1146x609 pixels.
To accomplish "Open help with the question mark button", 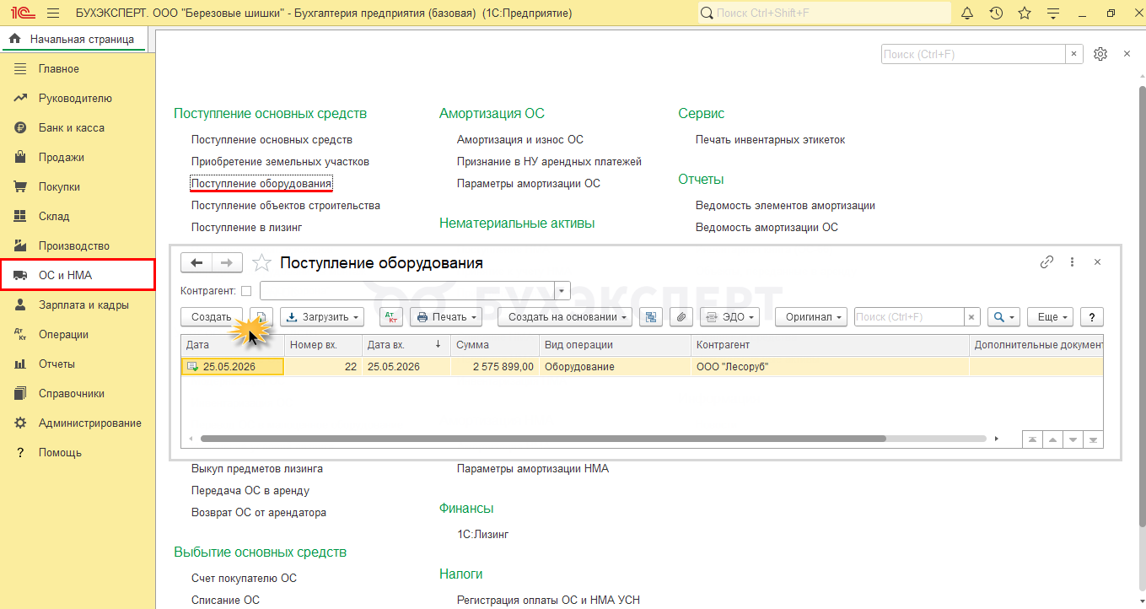I will (1092, 317).
